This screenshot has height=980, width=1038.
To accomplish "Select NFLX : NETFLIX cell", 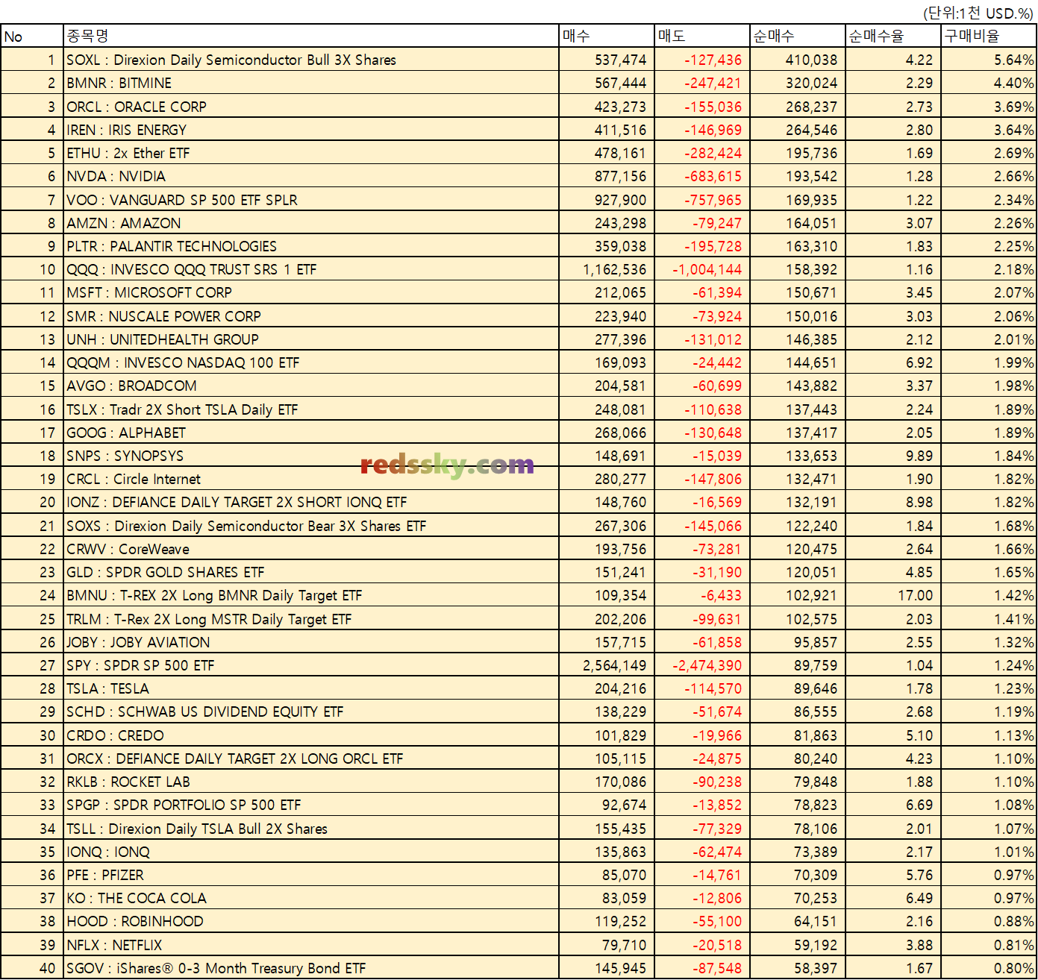I will 311,945.
